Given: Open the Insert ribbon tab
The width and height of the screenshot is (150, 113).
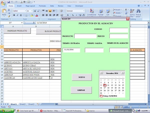Looking at the screenshot, I should pos(19,6).
